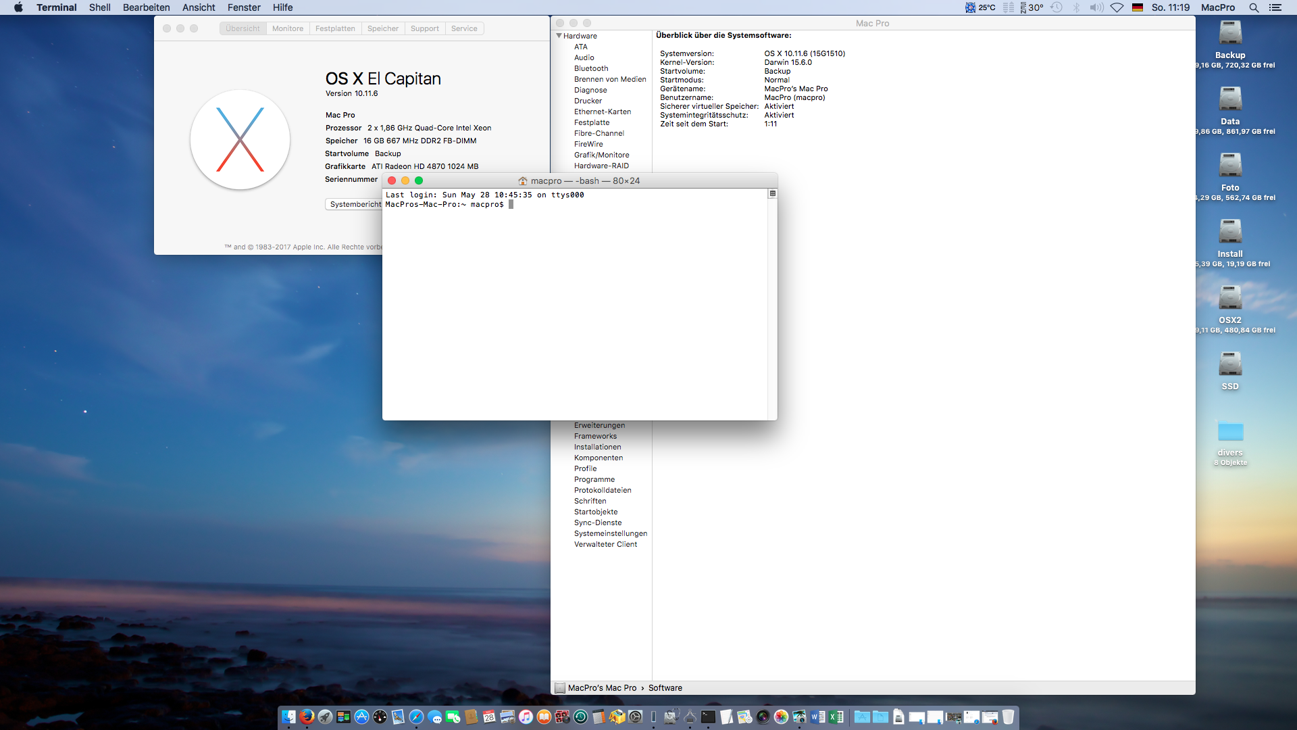Switch to the Support tab

point(425,28)
